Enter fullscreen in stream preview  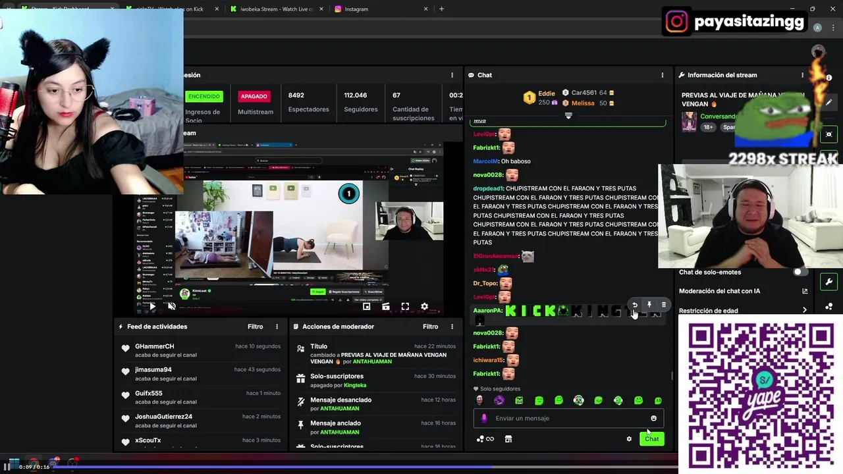[405, 306]
